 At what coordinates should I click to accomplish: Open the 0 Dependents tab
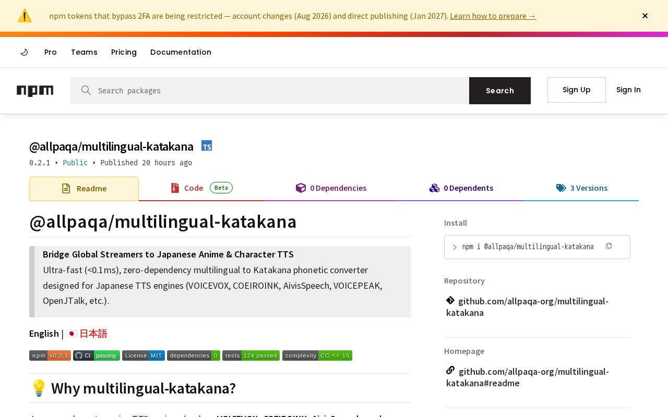pyautogui.click(x=461, y=188)
